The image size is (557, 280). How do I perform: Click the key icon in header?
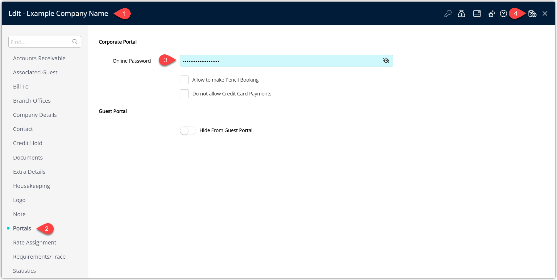448,14
